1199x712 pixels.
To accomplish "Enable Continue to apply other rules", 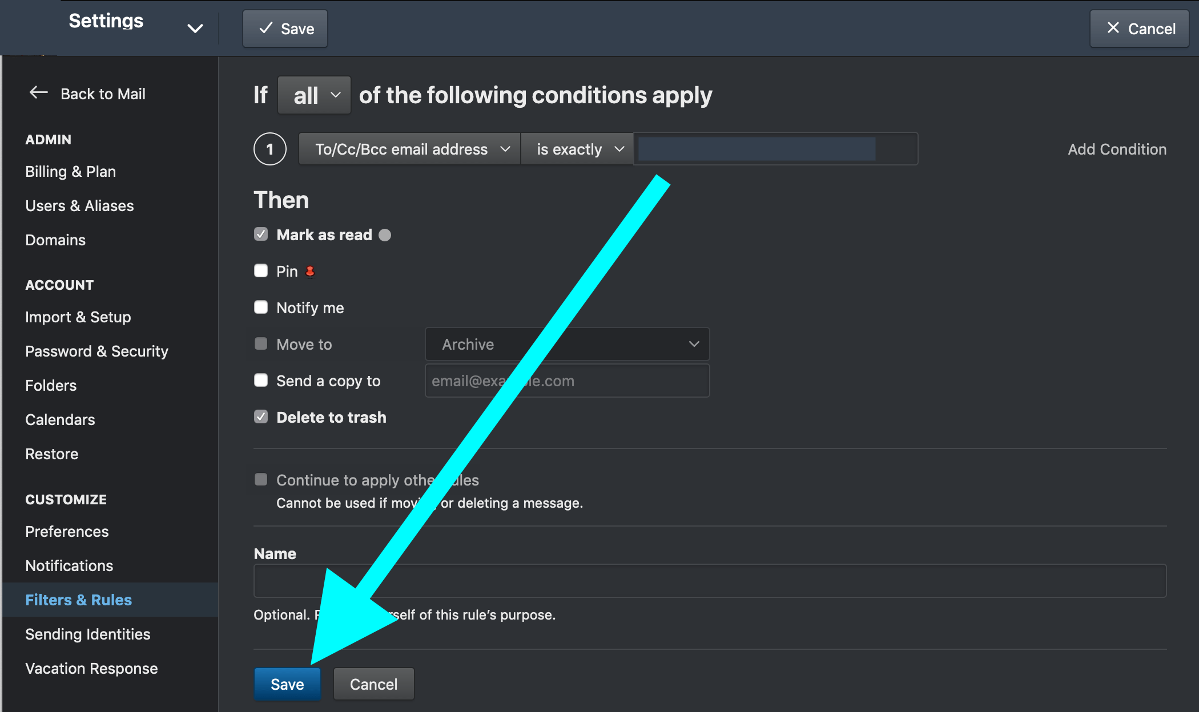I will [x=261, y=479].
